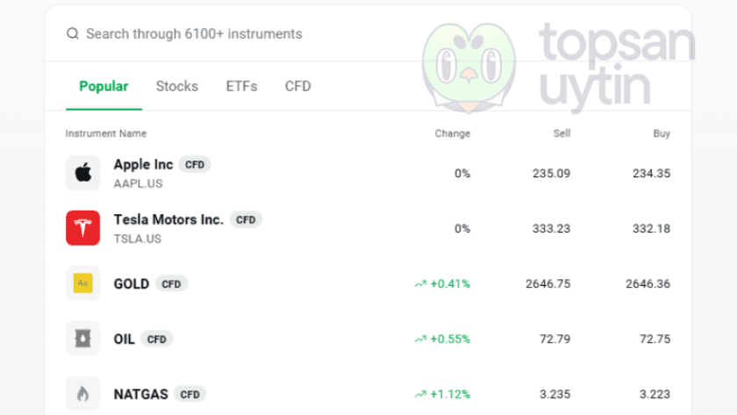Select the ETFs tab
Viewport: 737px width, 415px height.
pyautogui.click(x=241, y=86)
